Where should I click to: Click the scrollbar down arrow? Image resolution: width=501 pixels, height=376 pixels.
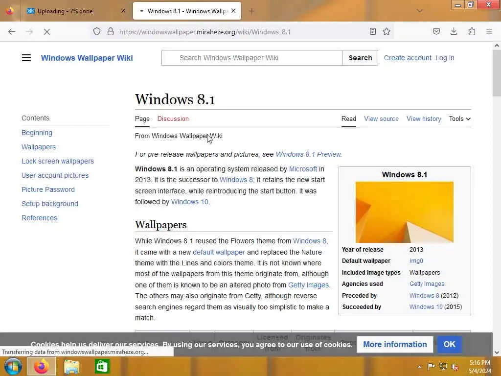pyautogui.click(x=497, y=352)
